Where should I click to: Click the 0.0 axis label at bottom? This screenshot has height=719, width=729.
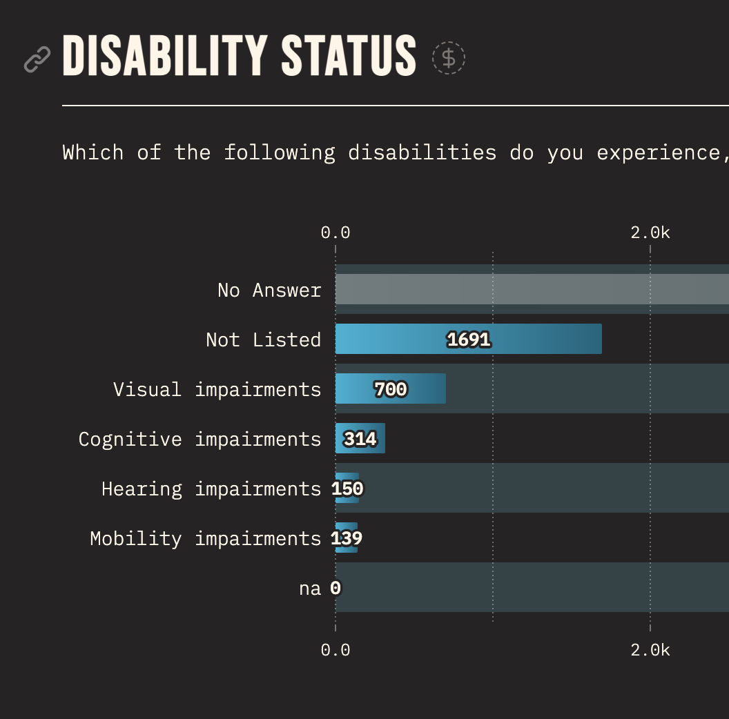tap(336, 649)
